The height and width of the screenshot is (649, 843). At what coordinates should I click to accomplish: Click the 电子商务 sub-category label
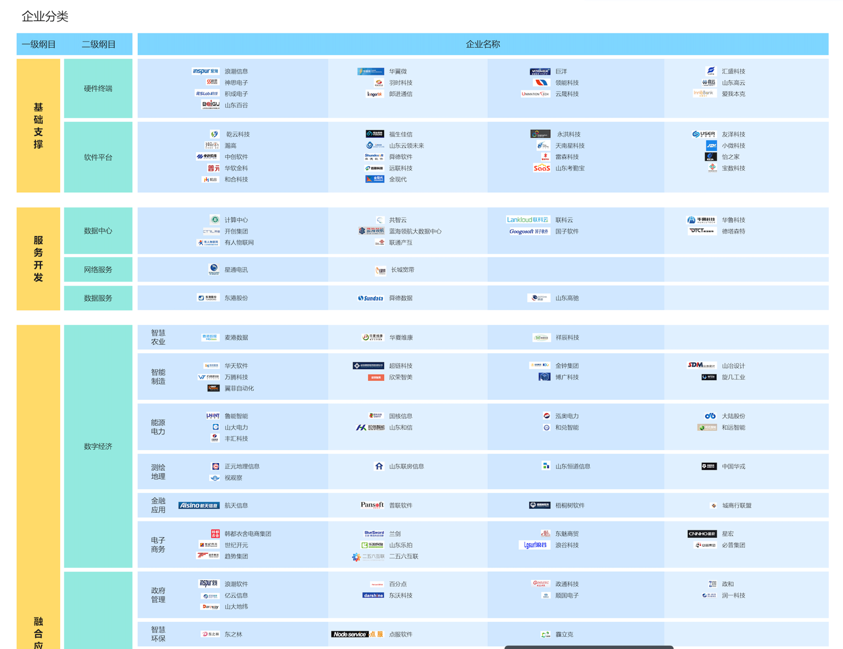(x=158, y=545)
